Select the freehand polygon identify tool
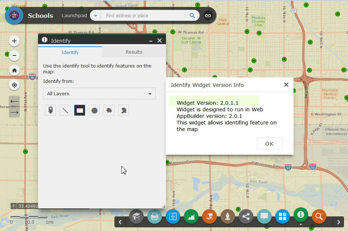Viewport: 348px width, 231px height. tap(124, 110)
